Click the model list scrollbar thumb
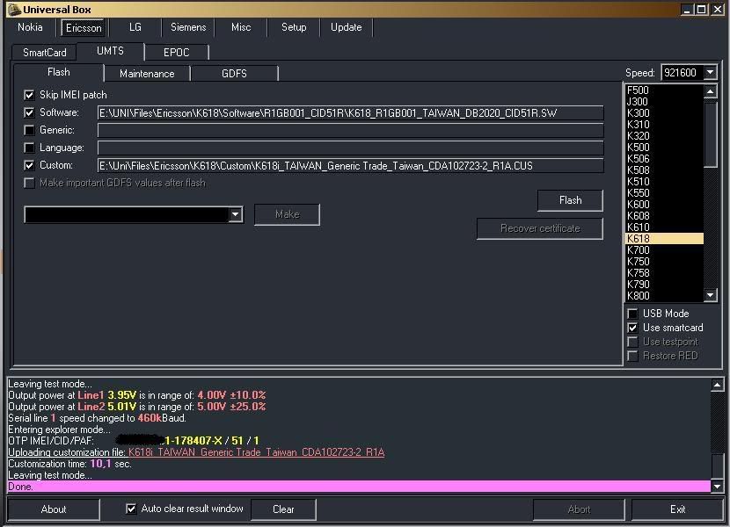 (x=710, y=134)
